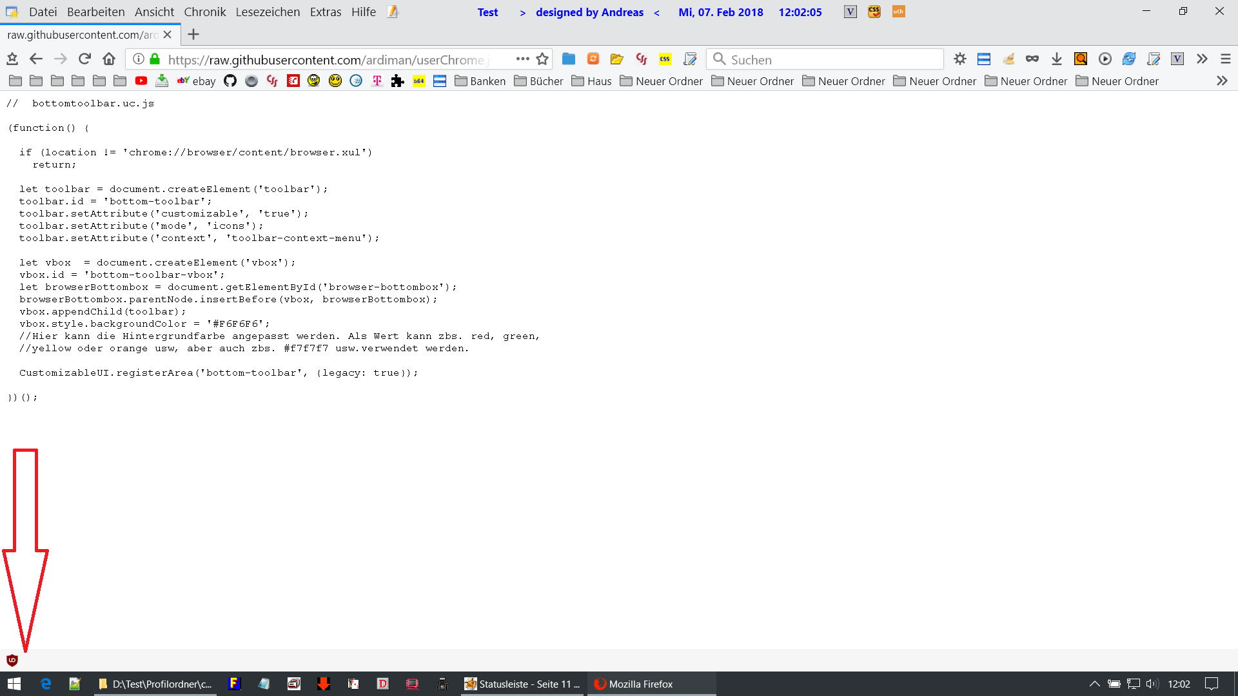
Task: Show more bookmarks via chevron
Action: pyautogui.click(x=1222, y=81)
